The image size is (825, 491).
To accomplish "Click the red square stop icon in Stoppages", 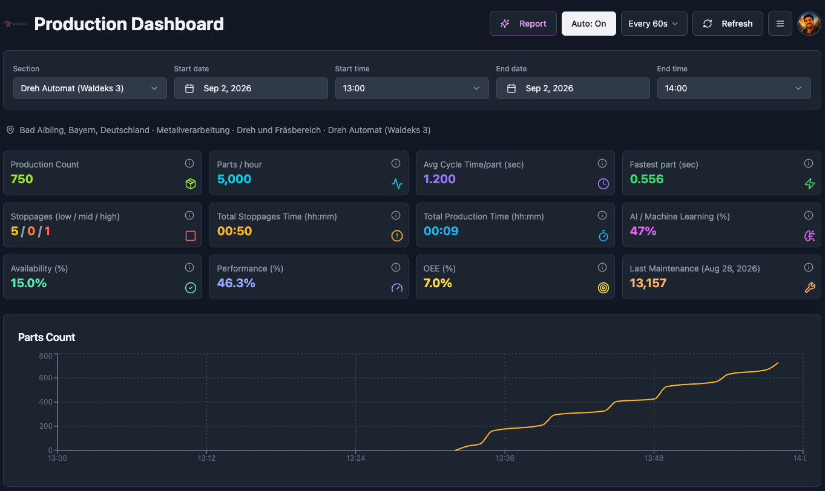I will [x=191, y=236].
